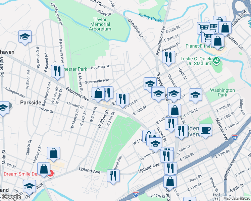Open the shopping bag marker above E 17th St
Screen dimensions: 251x201
(174, 111)
